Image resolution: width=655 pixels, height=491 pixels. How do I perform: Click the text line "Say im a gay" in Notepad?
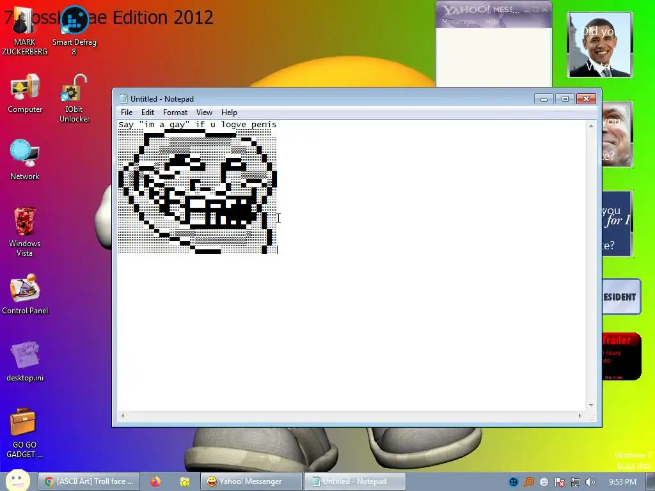tap(197, 125)
